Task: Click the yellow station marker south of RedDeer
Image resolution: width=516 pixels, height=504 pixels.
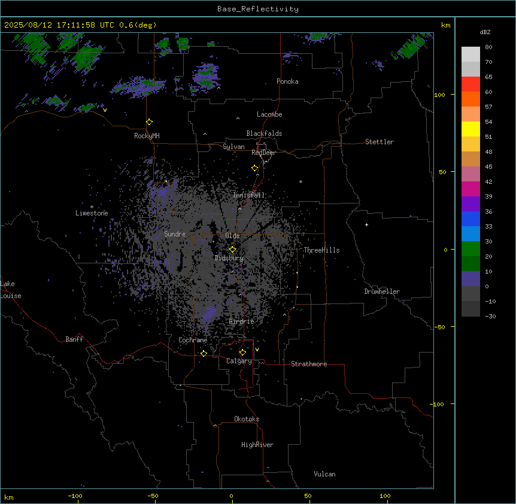Action: click(255, 168)
